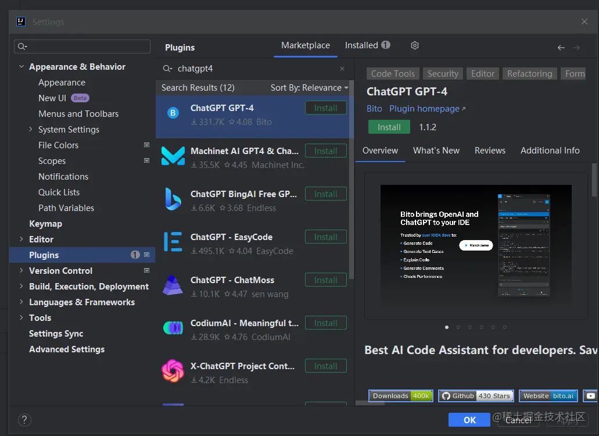Viewport: 599px width, 436px height.
Task: Click the Github 430 Stars badge
Action: click(476, 396)
